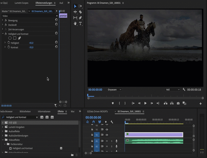Viewport: 207px width, 158px height.
Task: Click the Export Frame camera icon
Action: 178,103
